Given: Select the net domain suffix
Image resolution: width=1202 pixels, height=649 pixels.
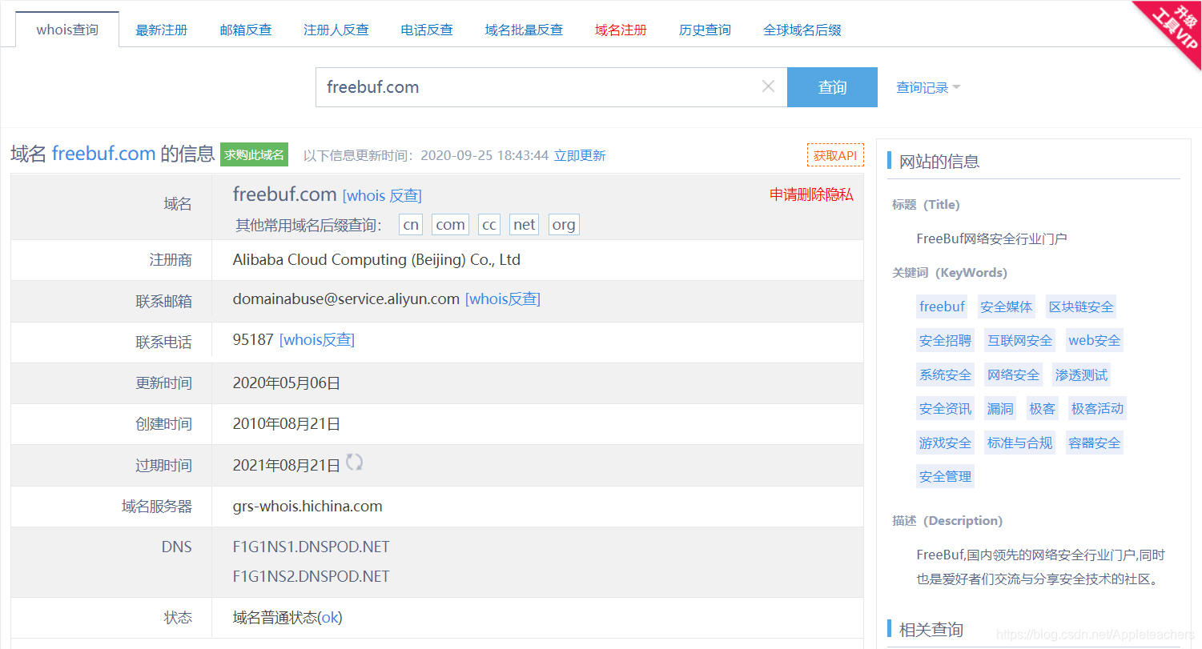Looking at the screenshot, I should pos(524,225).
